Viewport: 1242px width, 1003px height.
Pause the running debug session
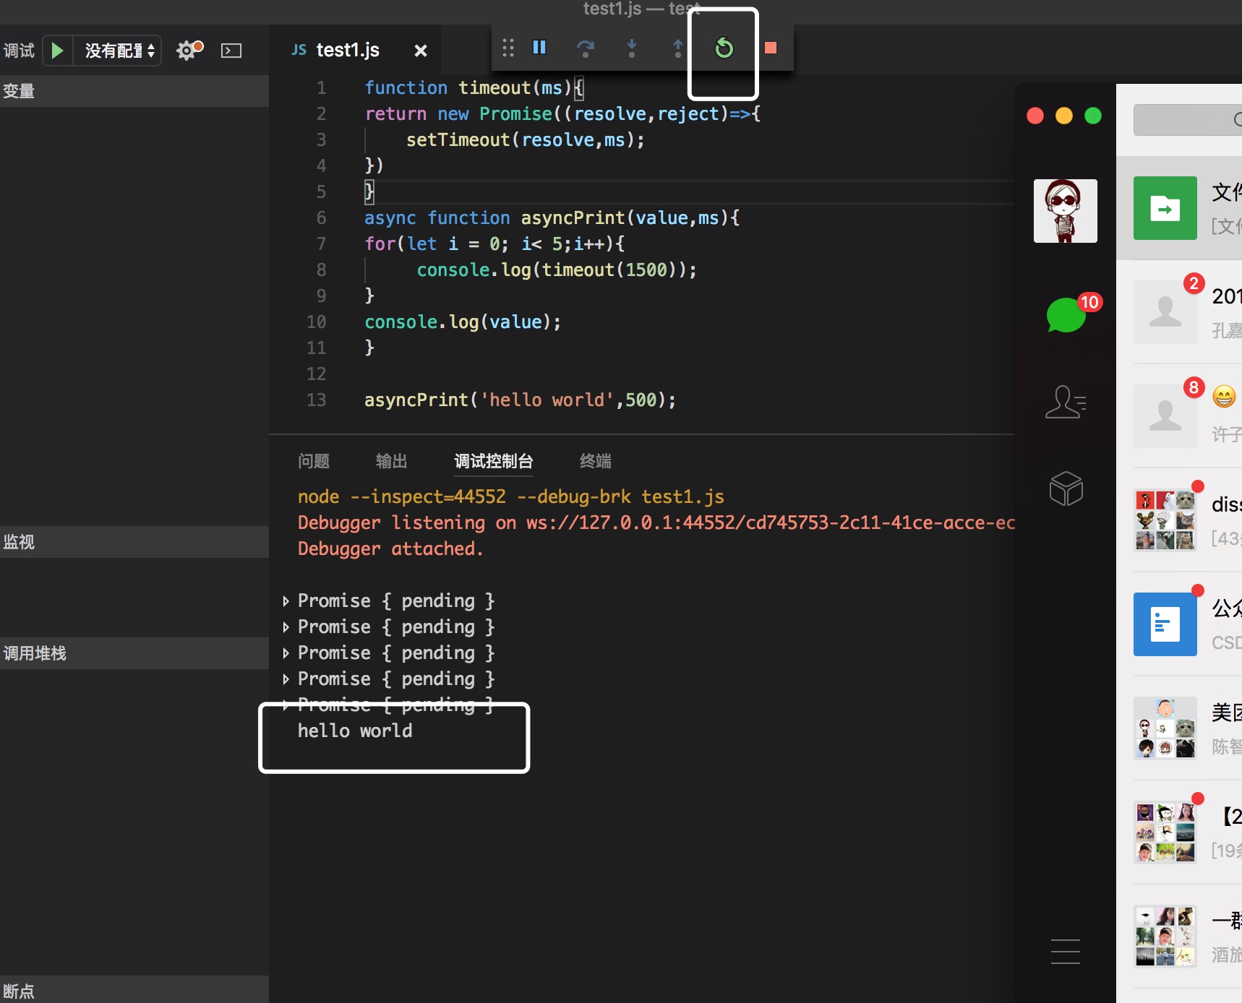coord(539,48)
